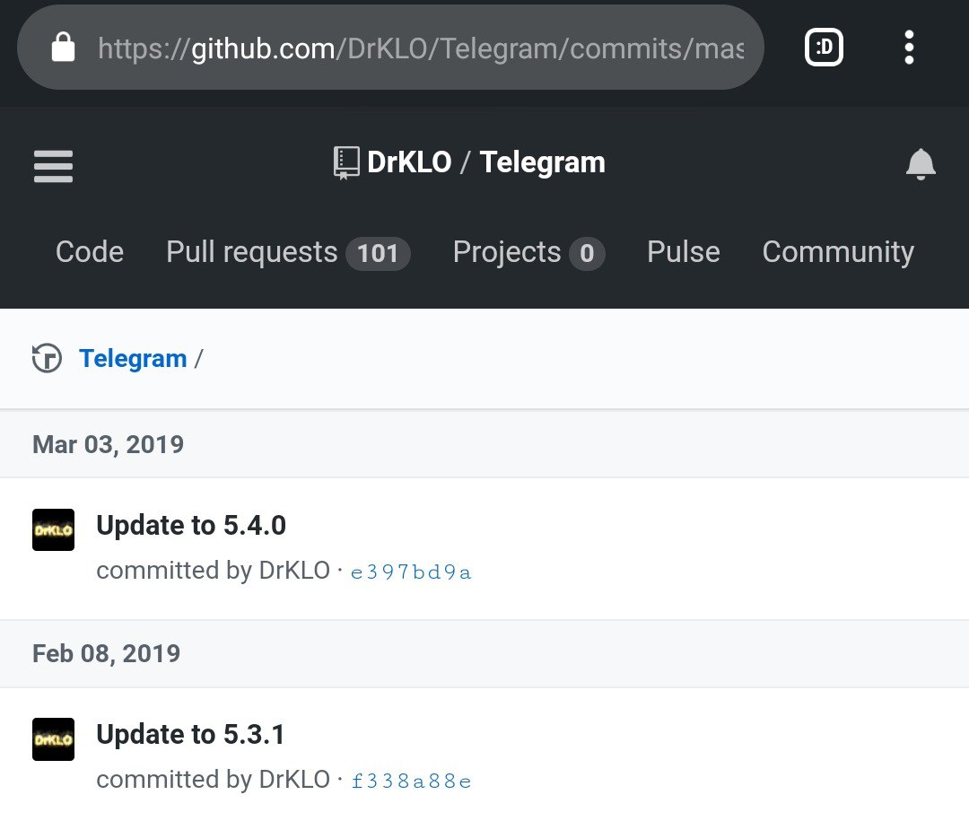
Task: Click DrKLO avatar on 5.3.1 commit
Action: (53, 738)
